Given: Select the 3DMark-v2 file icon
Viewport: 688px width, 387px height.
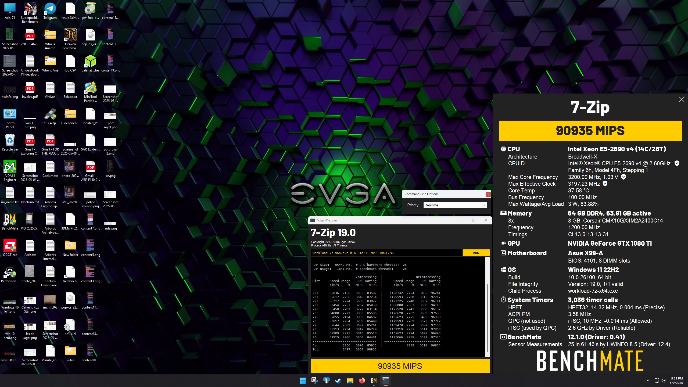Looking at the screenshot, I should 70,221.
